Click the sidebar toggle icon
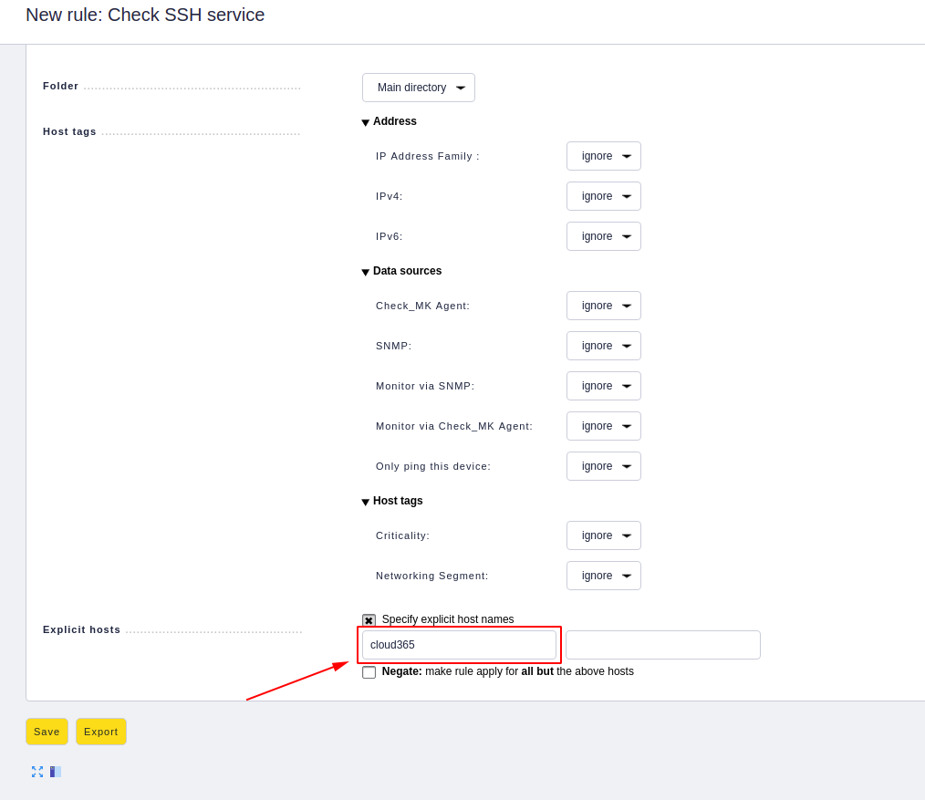Image resolution: width=925 pixels, height=800 pixels. point(56,771)
